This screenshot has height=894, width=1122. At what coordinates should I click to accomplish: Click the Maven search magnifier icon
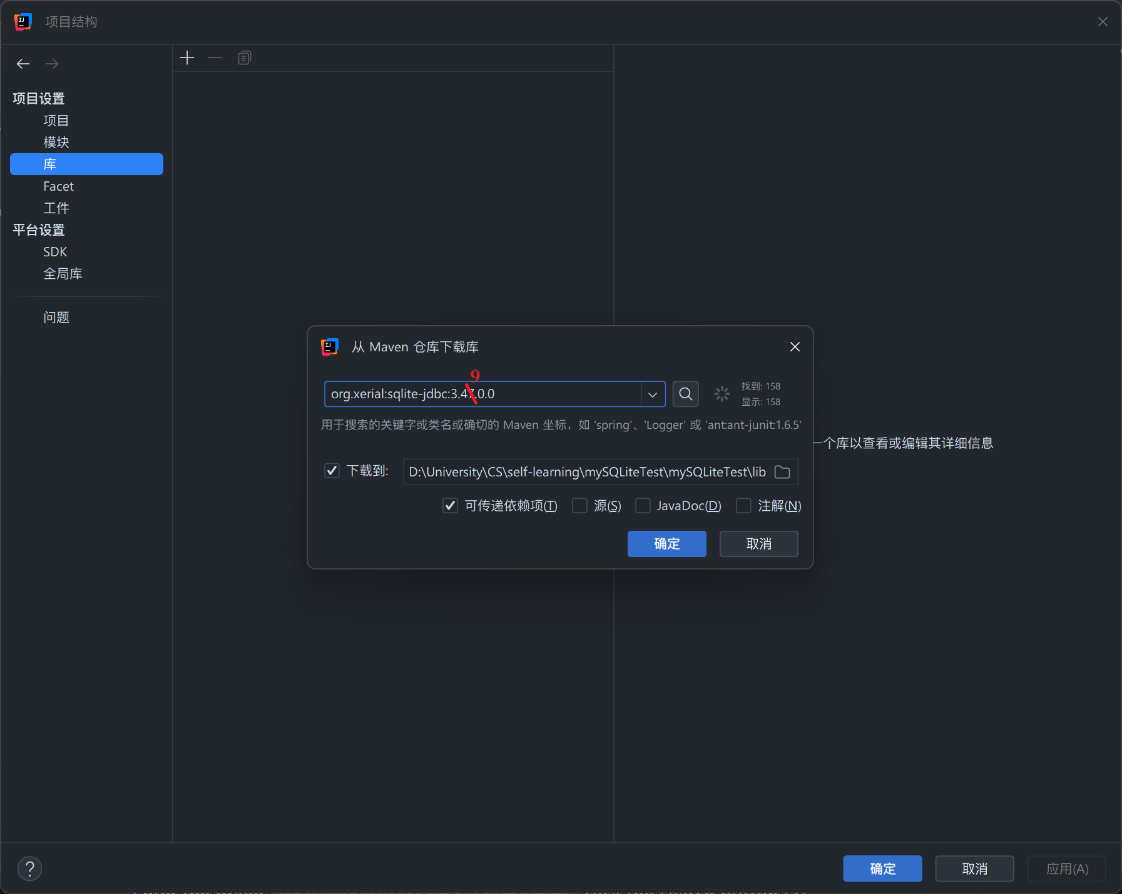tap(685, 394)
